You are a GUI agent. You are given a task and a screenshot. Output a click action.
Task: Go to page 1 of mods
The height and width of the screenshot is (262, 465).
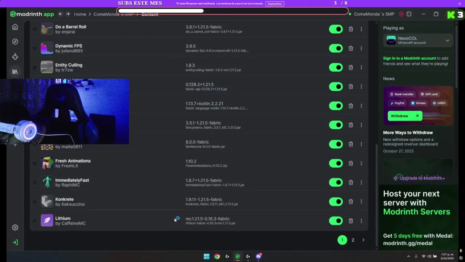click(x=342, y=240)
